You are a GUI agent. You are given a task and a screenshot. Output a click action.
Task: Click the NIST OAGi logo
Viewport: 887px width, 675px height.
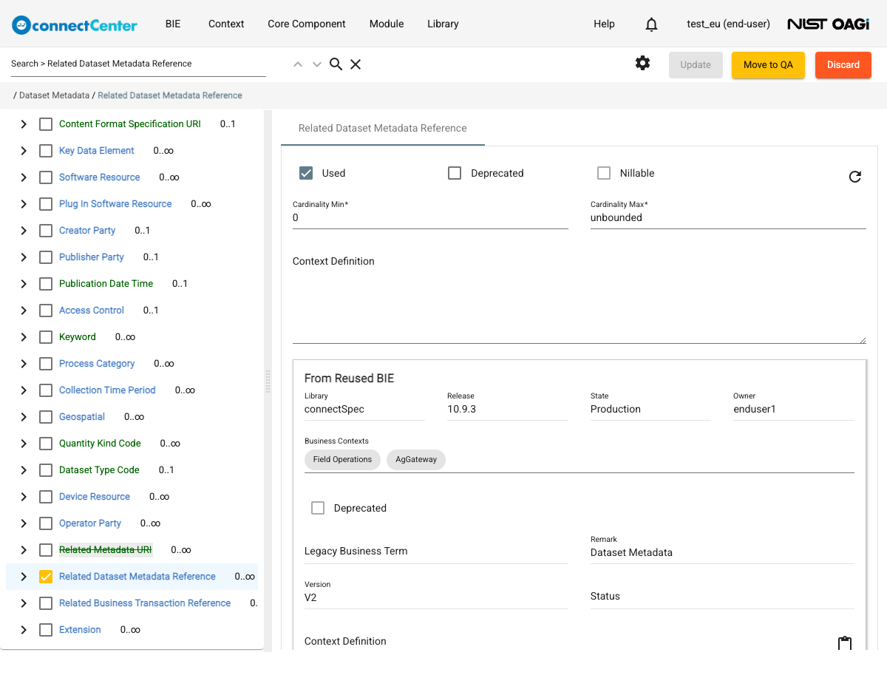[x=828, y=24]
